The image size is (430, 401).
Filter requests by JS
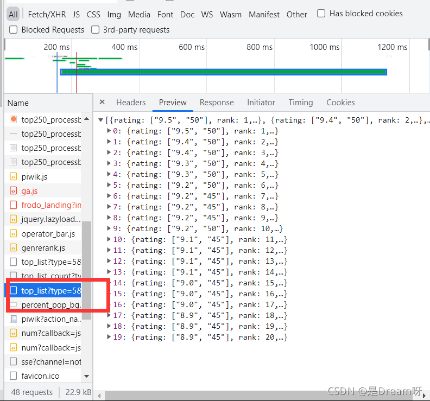coord(76,14)
